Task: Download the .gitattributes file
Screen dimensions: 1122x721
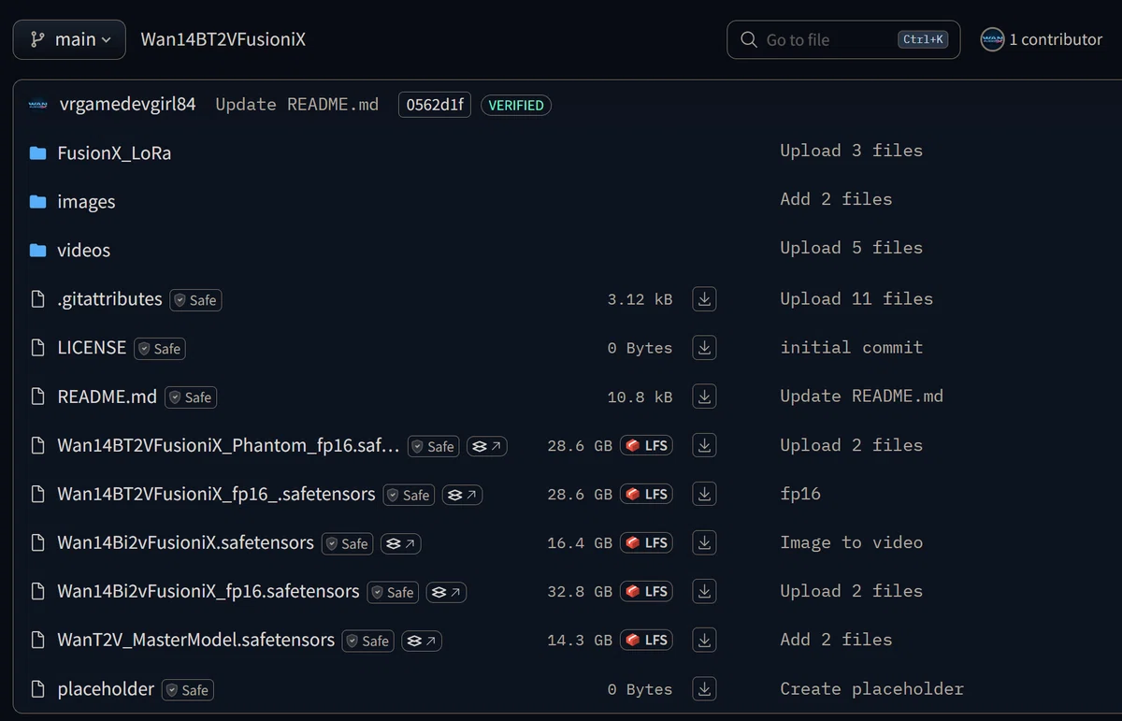Action: pos(704,299)
